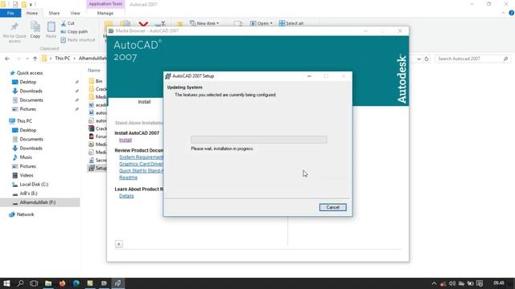Open the Graphics Card Driver link
The width and height of the screenshot is (515, 289).
click(x=141, y=164)
